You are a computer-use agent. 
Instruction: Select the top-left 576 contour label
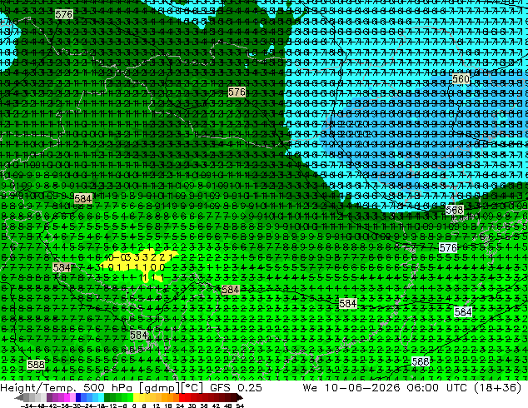point(64,14)
